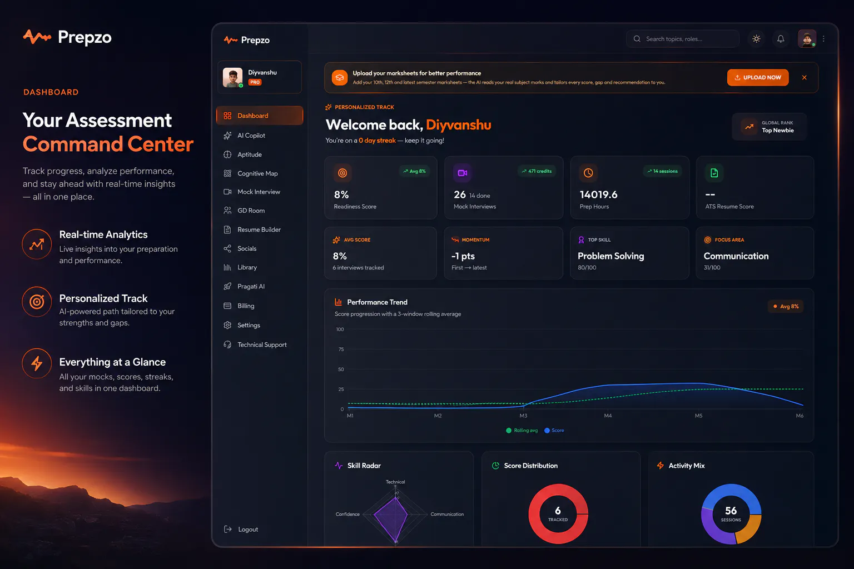854x569 pixels.
Task: Toggle Rolling avg legend in chart
Action: click(x=522, y=431)
